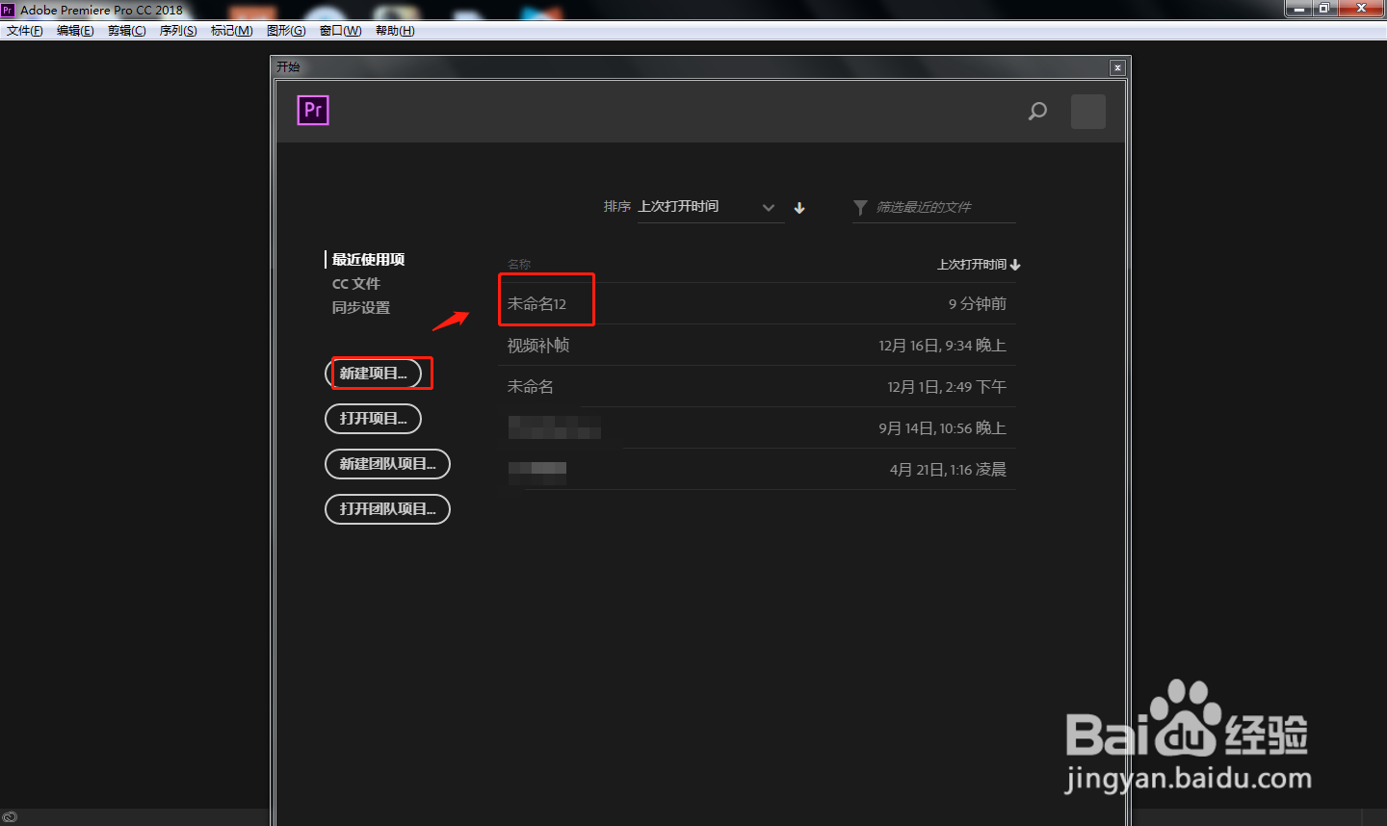
Task: Open recent project 未命名12
Action: coord(536,304)
